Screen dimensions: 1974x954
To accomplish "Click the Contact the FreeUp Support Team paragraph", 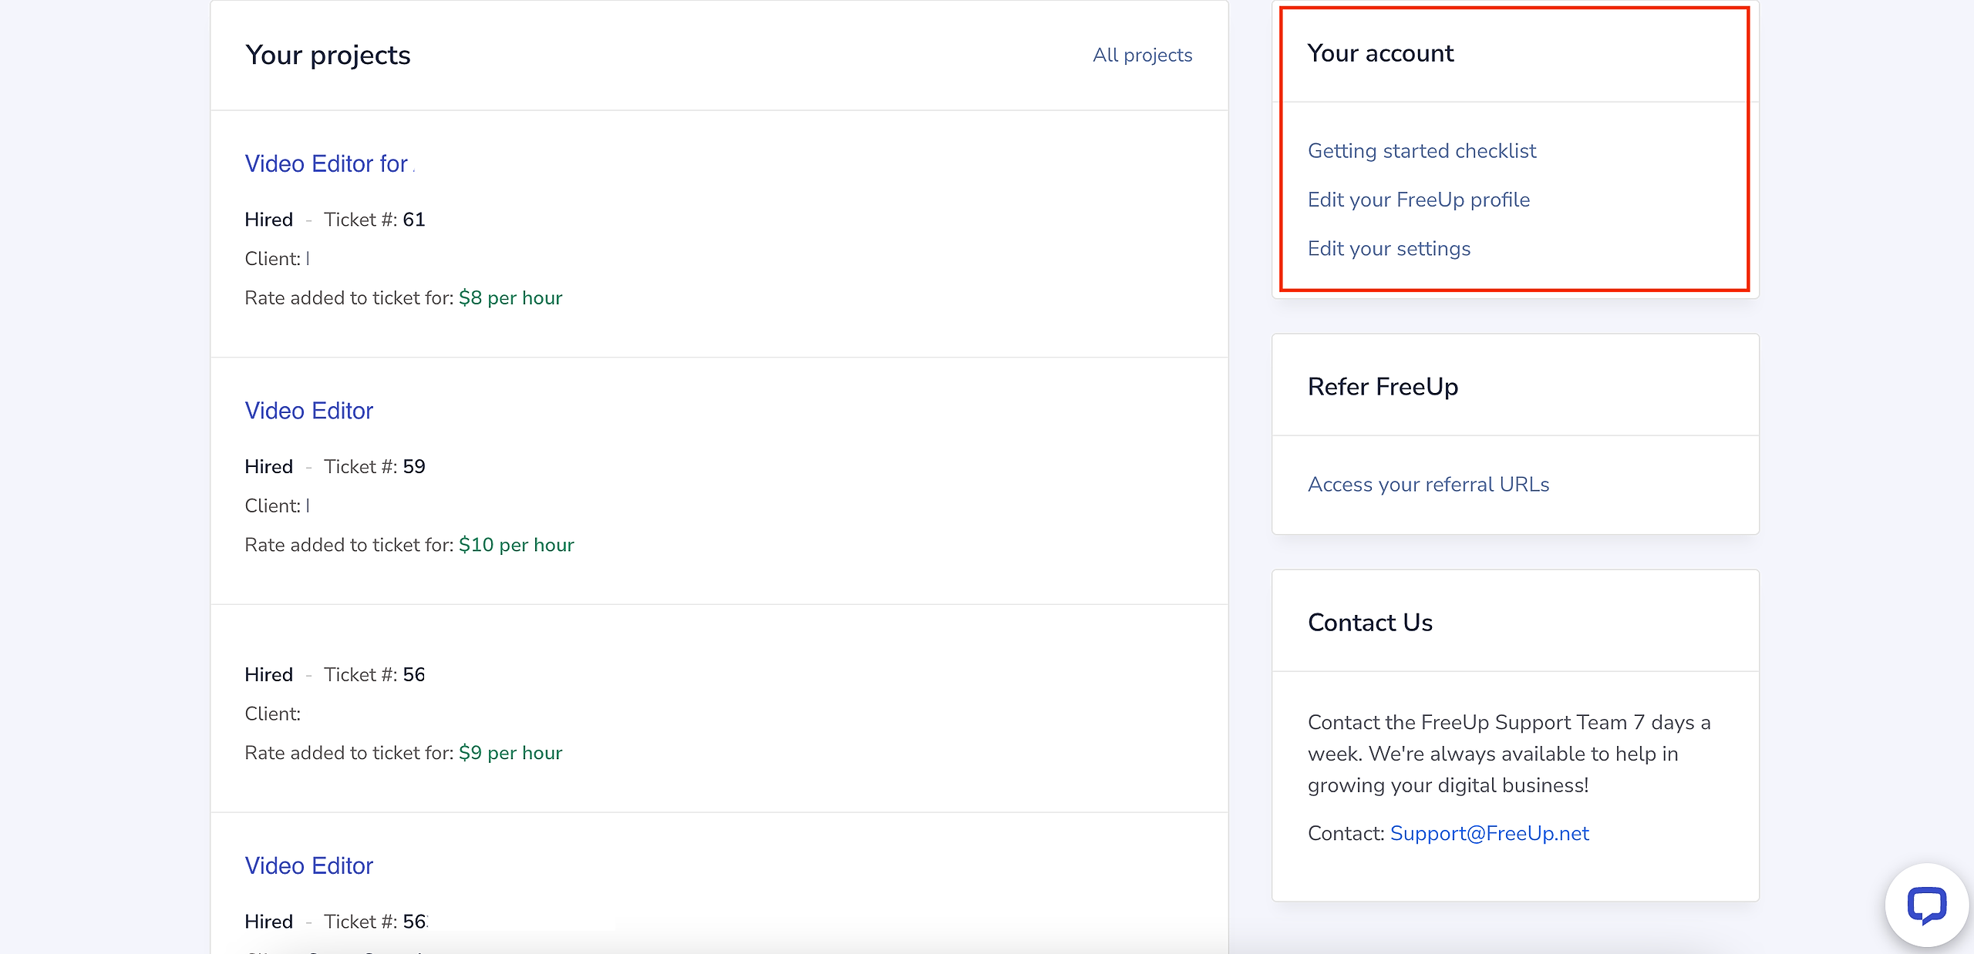I will pos(1509,754).
